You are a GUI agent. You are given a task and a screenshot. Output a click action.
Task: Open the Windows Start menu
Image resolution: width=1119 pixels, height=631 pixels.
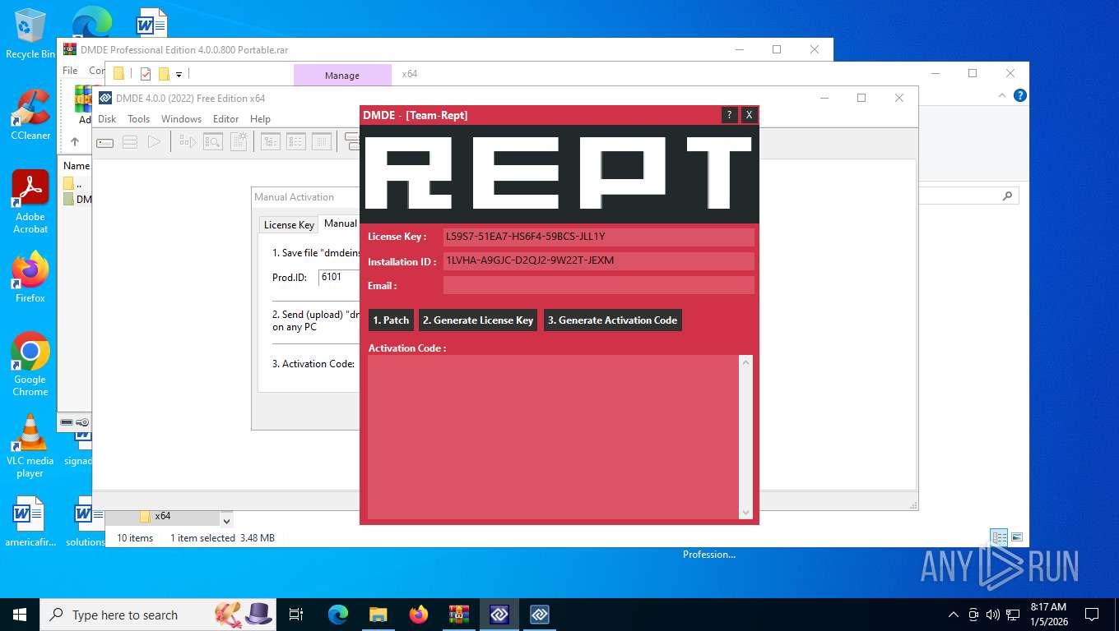pyautogui.click(x=20, y=615)
